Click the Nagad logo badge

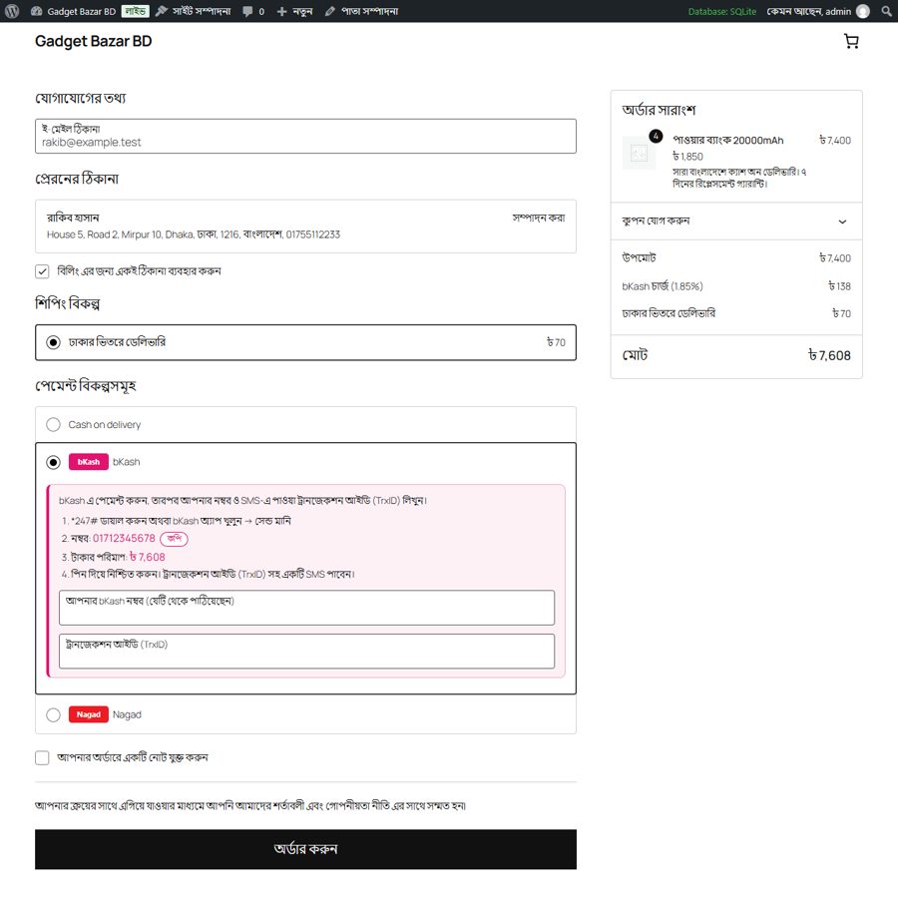pos(89,714)
